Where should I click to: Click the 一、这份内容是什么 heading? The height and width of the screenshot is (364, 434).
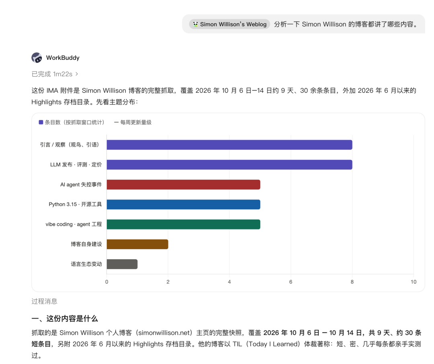(x=64, y=319)
